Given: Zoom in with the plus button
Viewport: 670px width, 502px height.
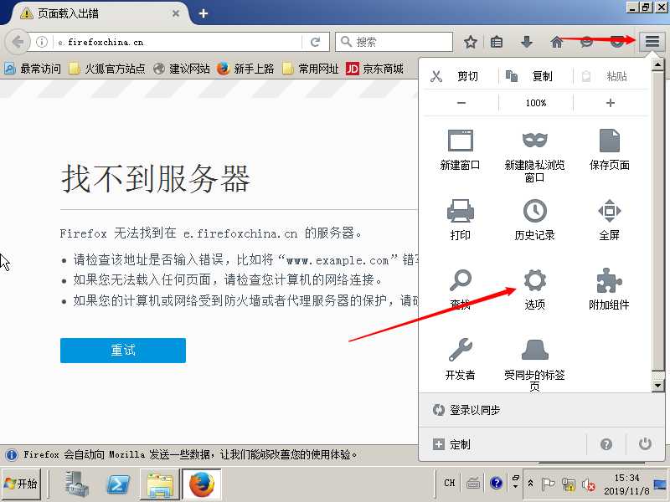Looking at the screenshot, I should [611, 103].
